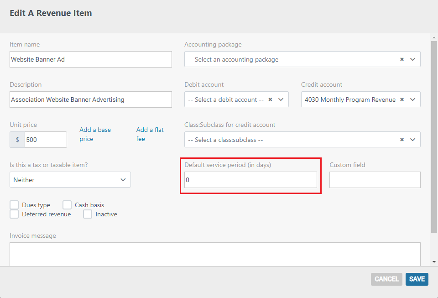Click the Add a base price link
The width and height of the screenshot is (438, 298).
[95, 134]
